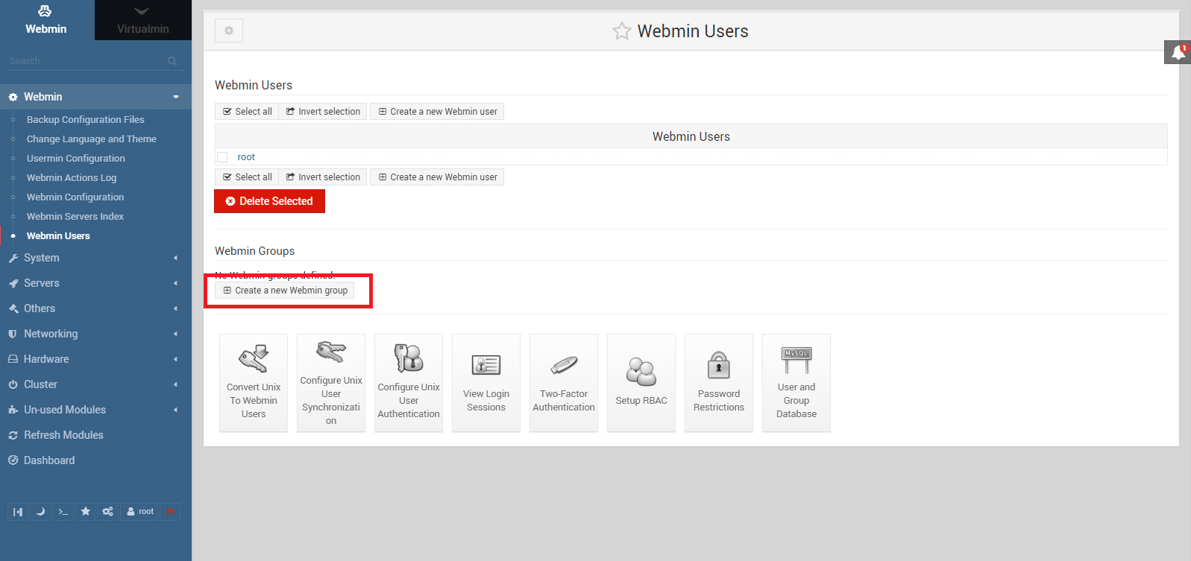Collapse the sidebar with the pin icon
Viewport: 1191px width, 561px height.
click(18, 512)
